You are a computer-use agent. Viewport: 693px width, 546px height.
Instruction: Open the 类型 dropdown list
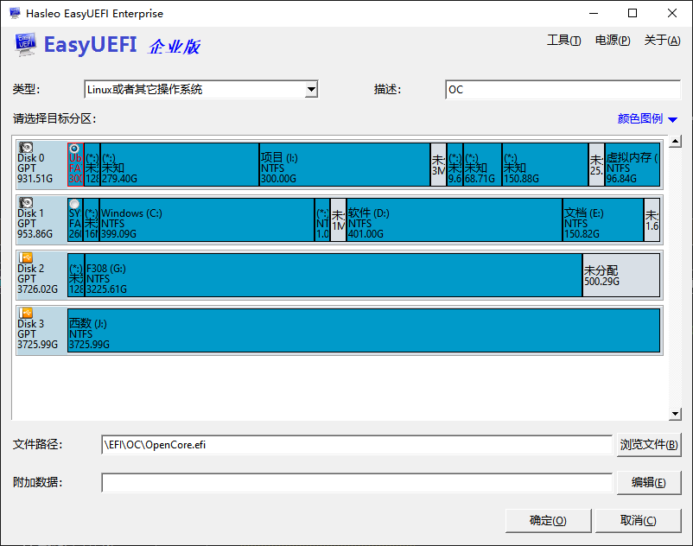click(x=312, y=89)
